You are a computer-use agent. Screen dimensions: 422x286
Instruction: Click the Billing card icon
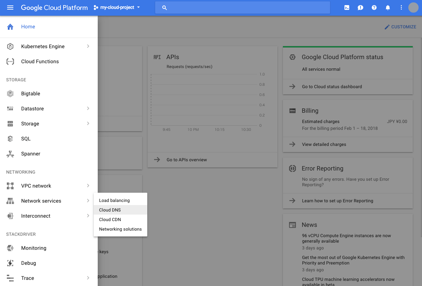tap(292, 111)
